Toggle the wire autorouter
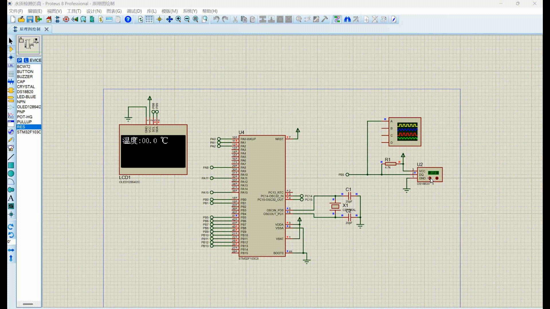Viewport: 550px width, 309px height. coord(337,19)
